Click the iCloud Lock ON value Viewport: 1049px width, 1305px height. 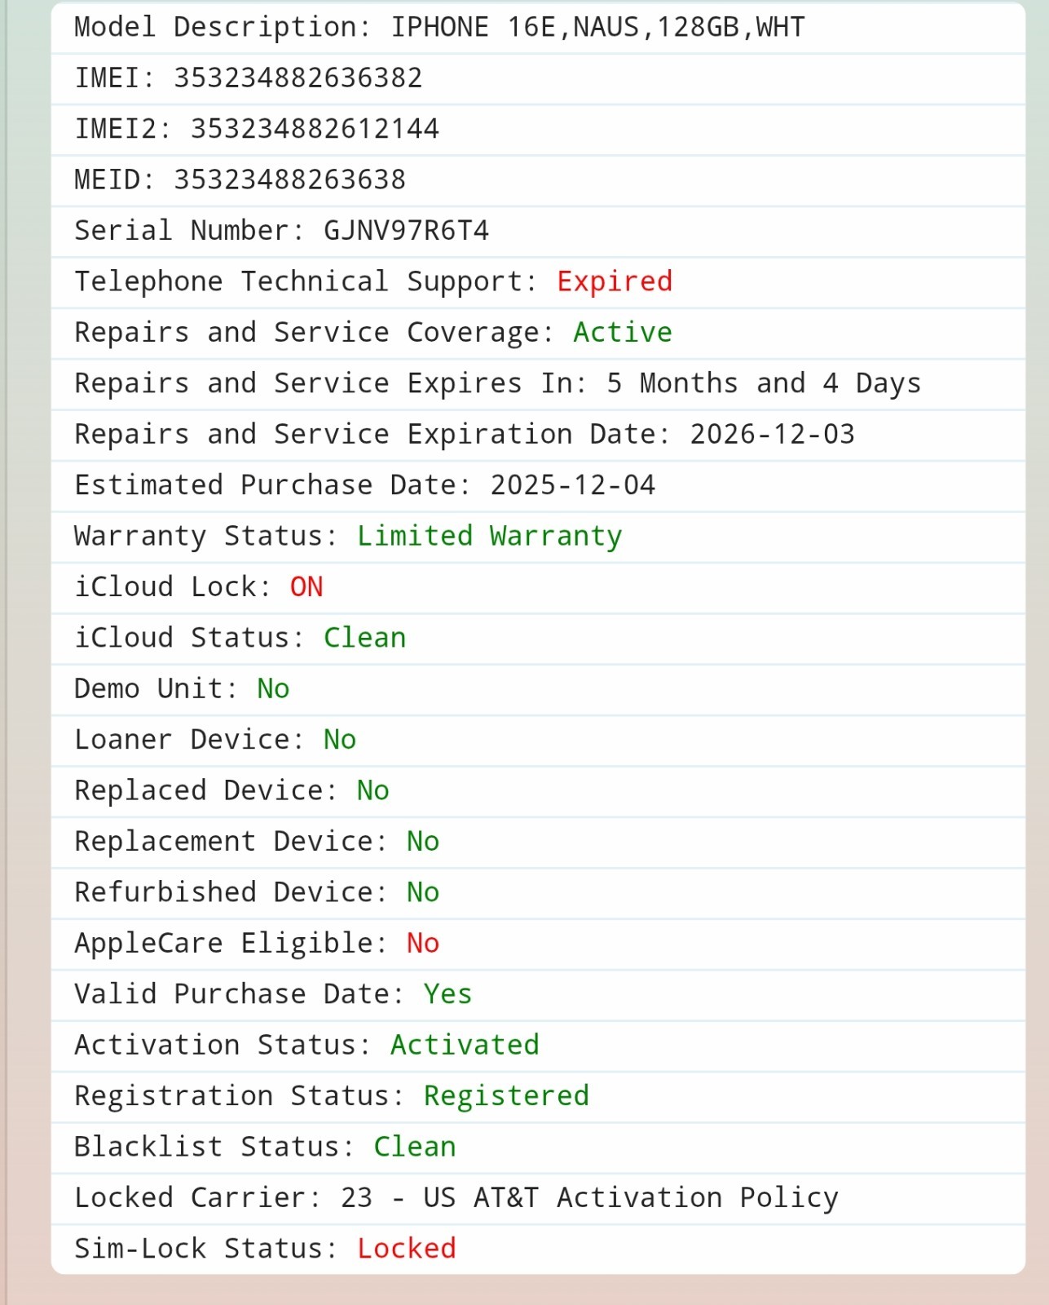coord(306,587)
